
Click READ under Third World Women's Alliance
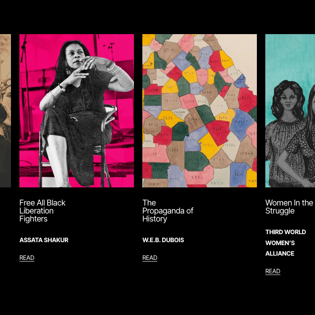[x=272, y=271]
